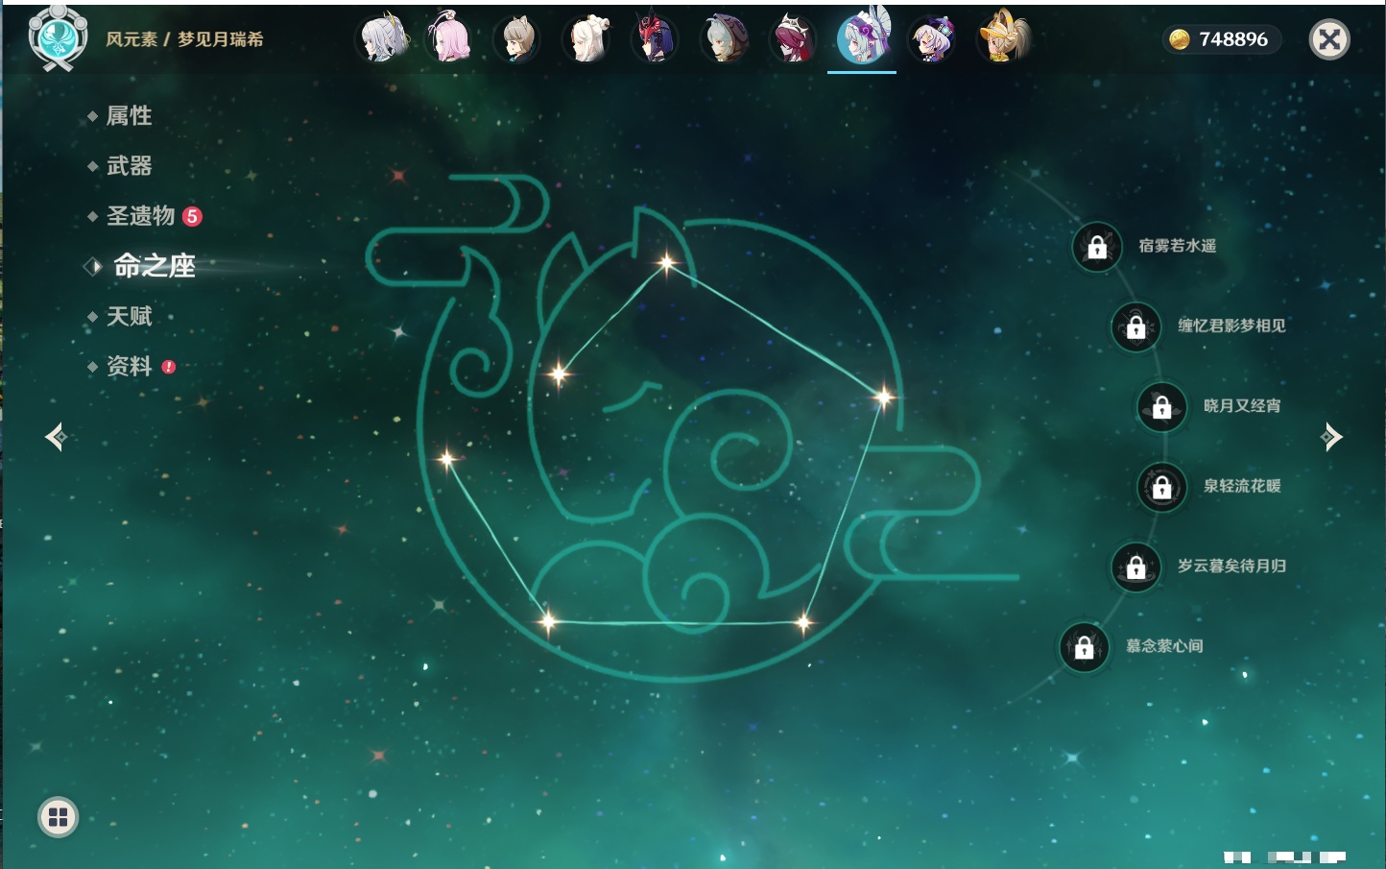
Task: Select the 岁云暮矣待月归 lock icon
Action: point(1135,567)
